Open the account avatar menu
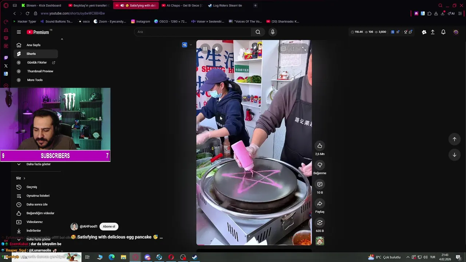The height and width of the screenshot is (262, 466). pyautogui.click(x=456, y=32)
